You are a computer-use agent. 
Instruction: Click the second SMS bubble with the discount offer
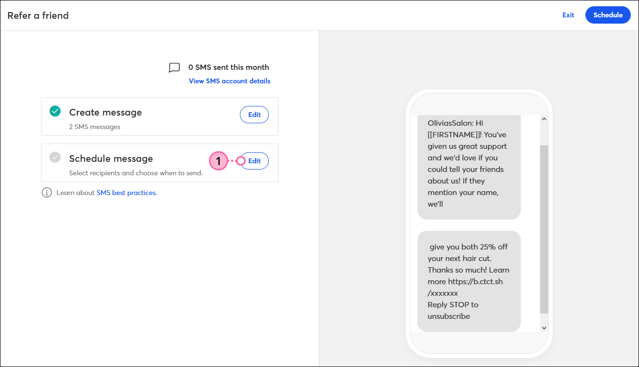click(469, 281)
